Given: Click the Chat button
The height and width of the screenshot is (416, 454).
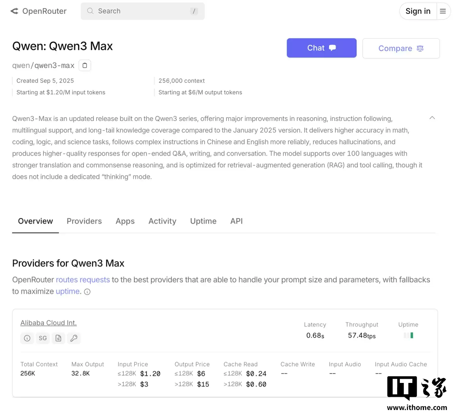Looking at the screenshot, I should (321, 48).
